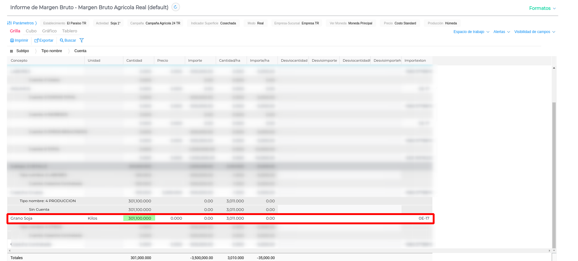The width and height of the screenshot is (578, 261).
Task: Open the Tablero tab
Action: [x=70, y=31]
